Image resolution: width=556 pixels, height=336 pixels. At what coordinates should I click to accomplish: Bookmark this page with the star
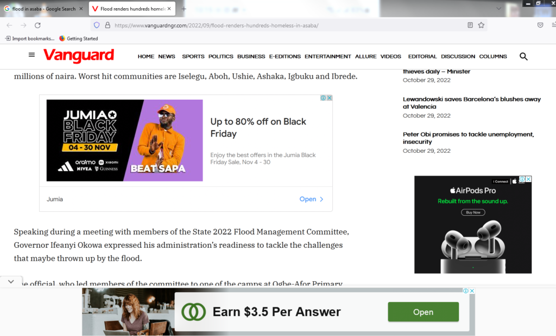coord(481,25)
